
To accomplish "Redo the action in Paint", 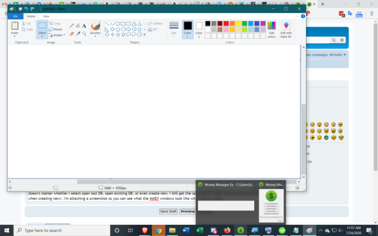I will tap(32, 9).
